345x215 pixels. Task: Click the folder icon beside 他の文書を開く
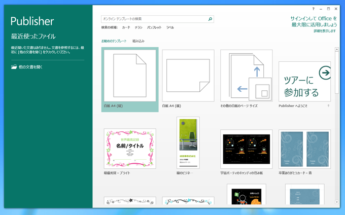coord(14,67)
